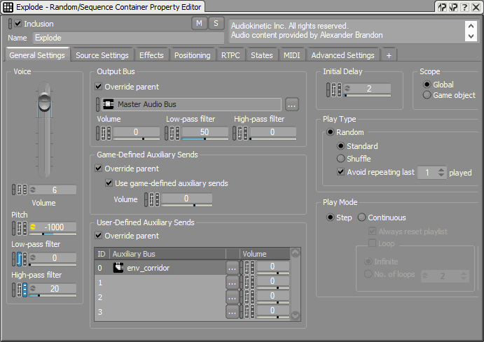Select Shuffle random mode

(x=341, y=158)
